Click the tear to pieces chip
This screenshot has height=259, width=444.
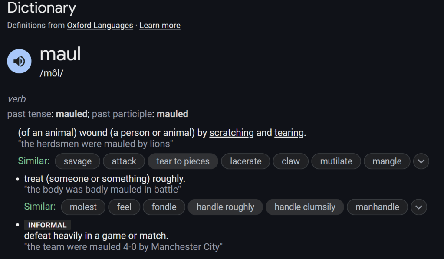pyautogui.click(x=183, y=161)
